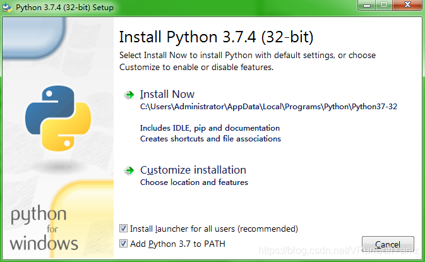Click the 'python for windows' wordmark

(x=44, y=227)
